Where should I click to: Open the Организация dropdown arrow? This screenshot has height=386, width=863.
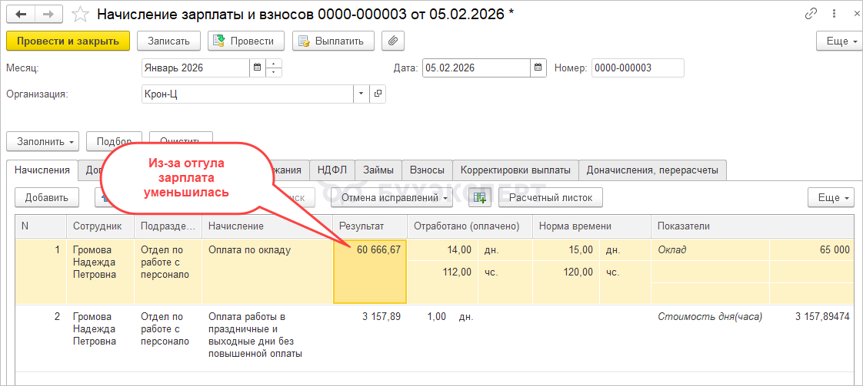(361, 94)
